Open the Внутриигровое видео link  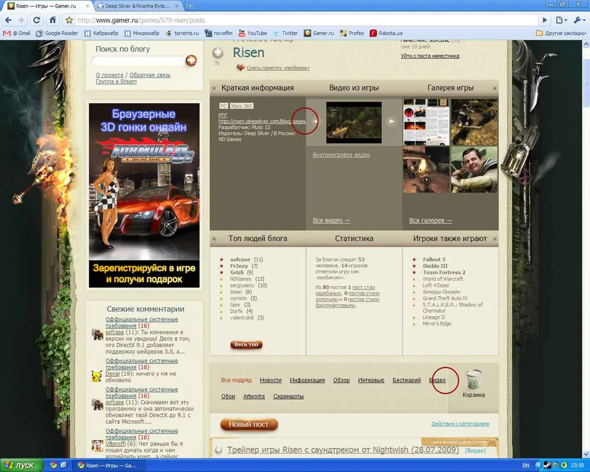click(x=341, y=155)
